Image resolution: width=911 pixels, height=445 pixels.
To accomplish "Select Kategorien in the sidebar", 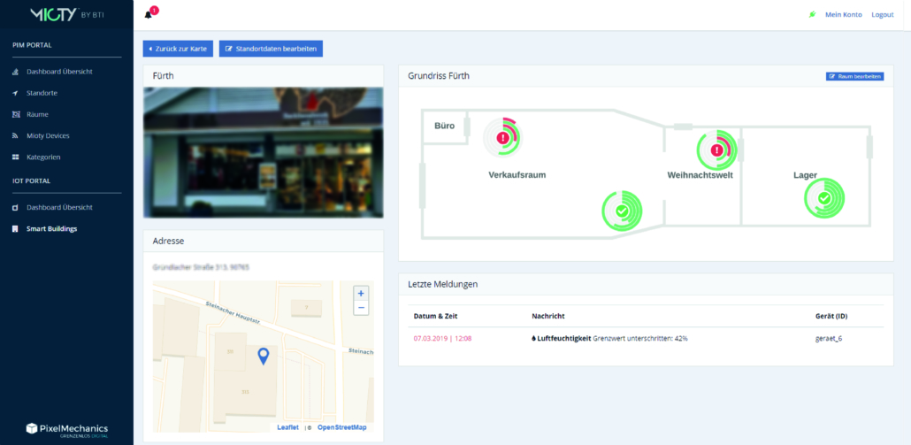I will coord(43,157).
